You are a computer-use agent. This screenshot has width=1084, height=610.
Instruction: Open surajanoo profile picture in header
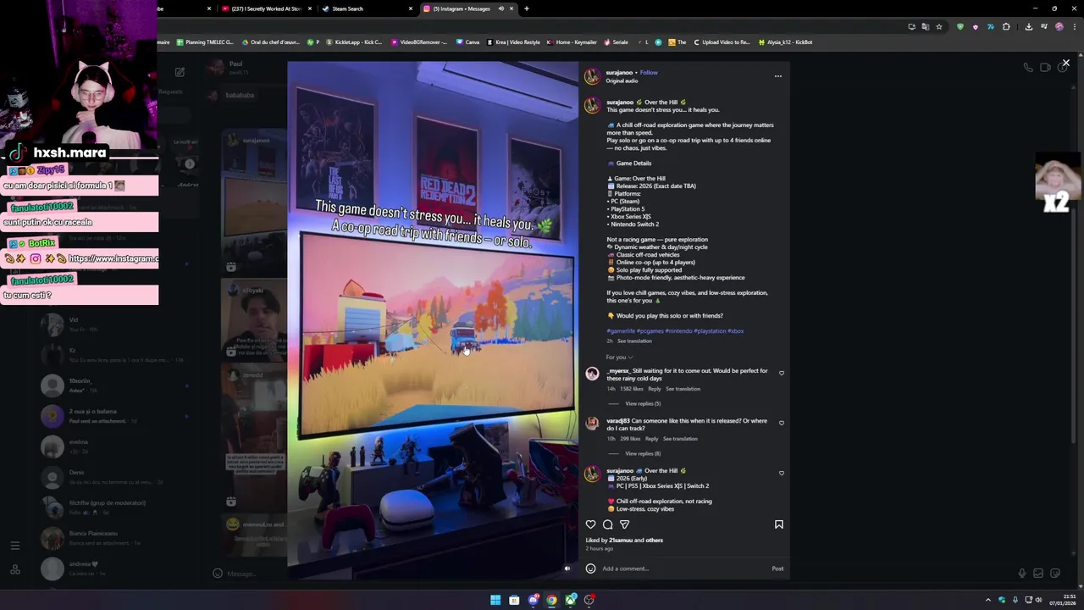592,76
